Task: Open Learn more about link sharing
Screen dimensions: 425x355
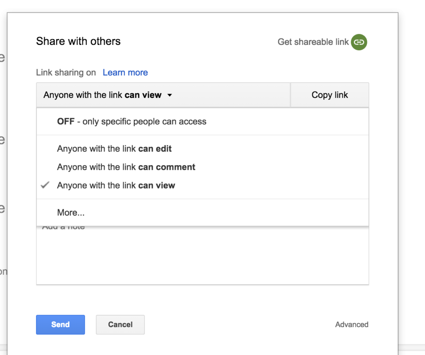Action: [125, 72]
